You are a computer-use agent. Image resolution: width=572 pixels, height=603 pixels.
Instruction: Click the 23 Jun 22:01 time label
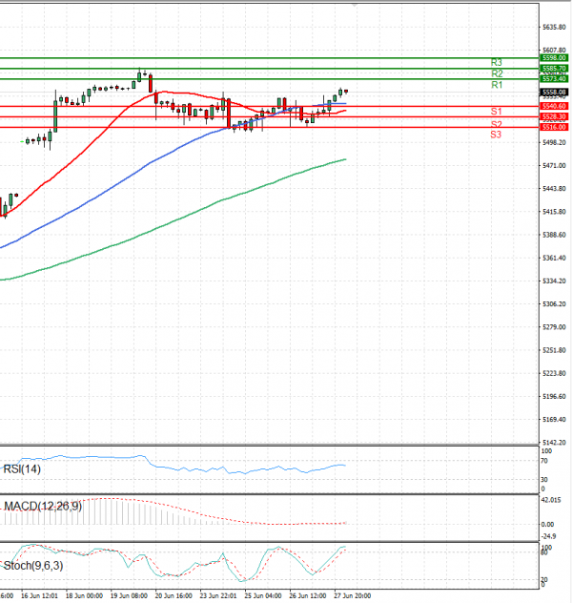218,596
